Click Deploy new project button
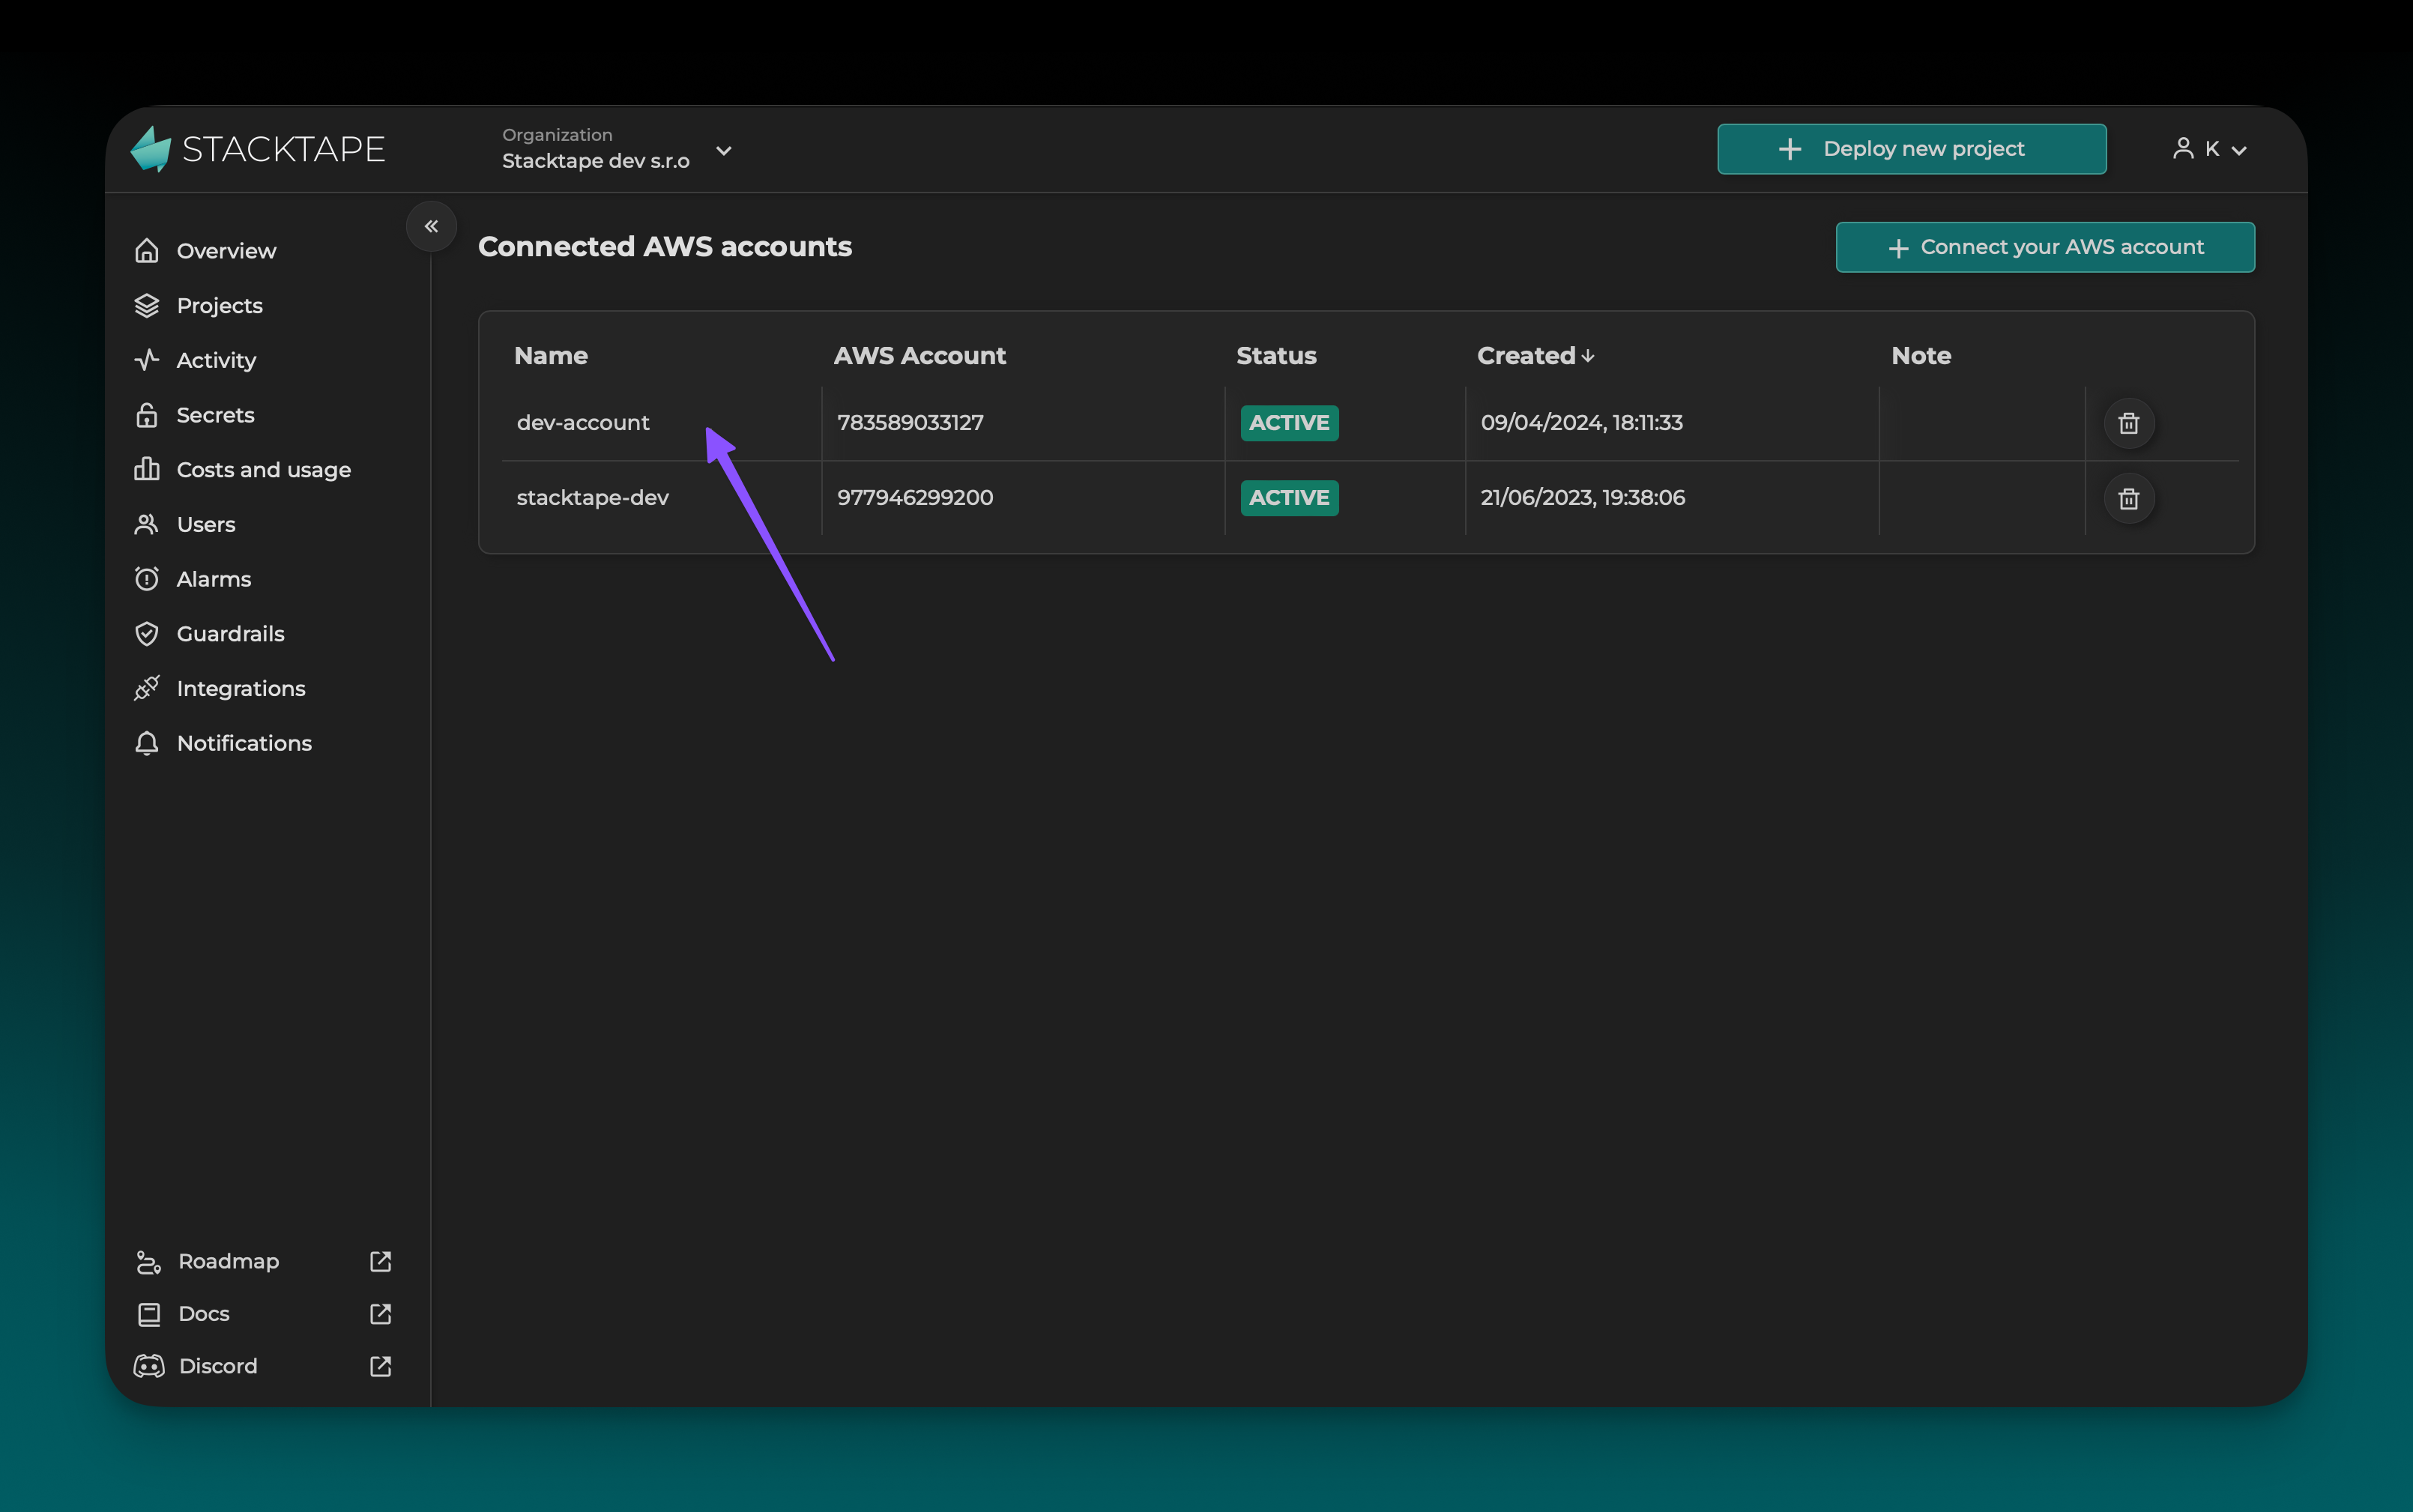Viewport: 2413px width, 1512px height. [1911, 149]
